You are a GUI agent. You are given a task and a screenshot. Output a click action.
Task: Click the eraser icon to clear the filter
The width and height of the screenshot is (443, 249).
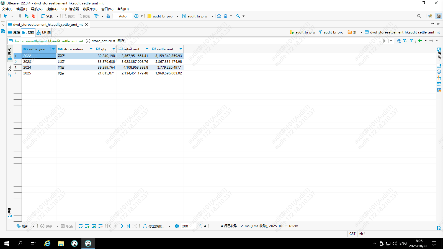click(398, 41)
